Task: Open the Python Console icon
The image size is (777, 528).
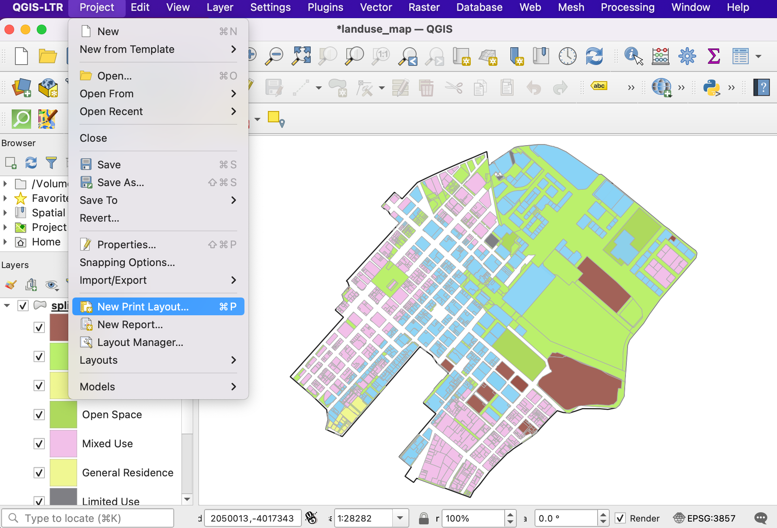Action: (x=711, y=87)
